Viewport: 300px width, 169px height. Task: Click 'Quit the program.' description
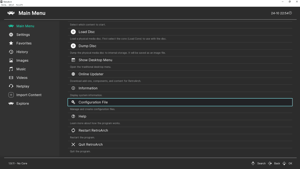tap(80, 152)
